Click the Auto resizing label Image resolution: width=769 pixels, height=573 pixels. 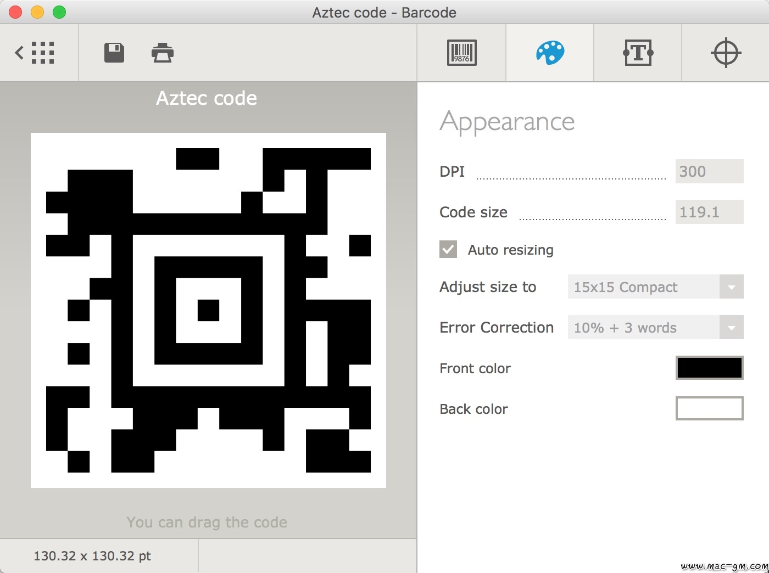point(511,250)
